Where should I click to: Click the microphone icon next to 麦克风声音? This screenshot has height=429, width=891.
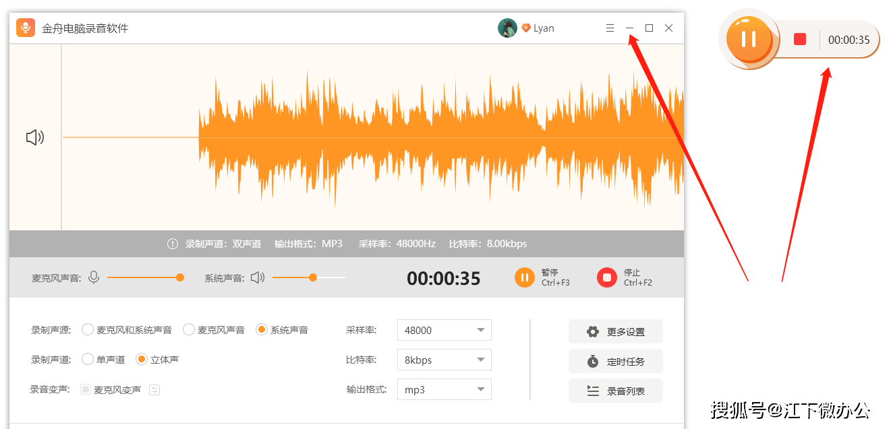pyautogui.click(x=93, y=277)
